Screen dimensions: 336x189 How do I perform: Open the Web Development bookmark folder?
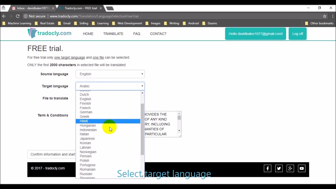click(x=127, y=23)
